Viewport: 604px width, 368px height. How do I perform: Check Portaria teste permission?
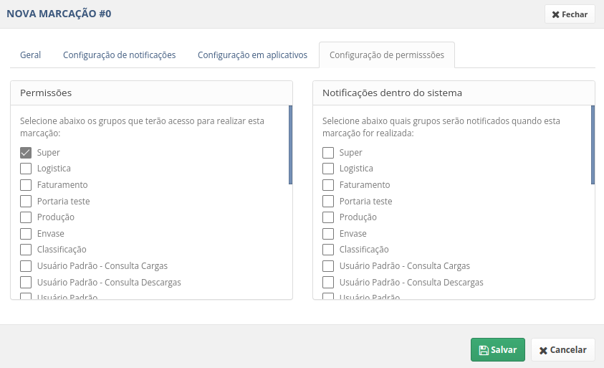(x=26, y=202)
